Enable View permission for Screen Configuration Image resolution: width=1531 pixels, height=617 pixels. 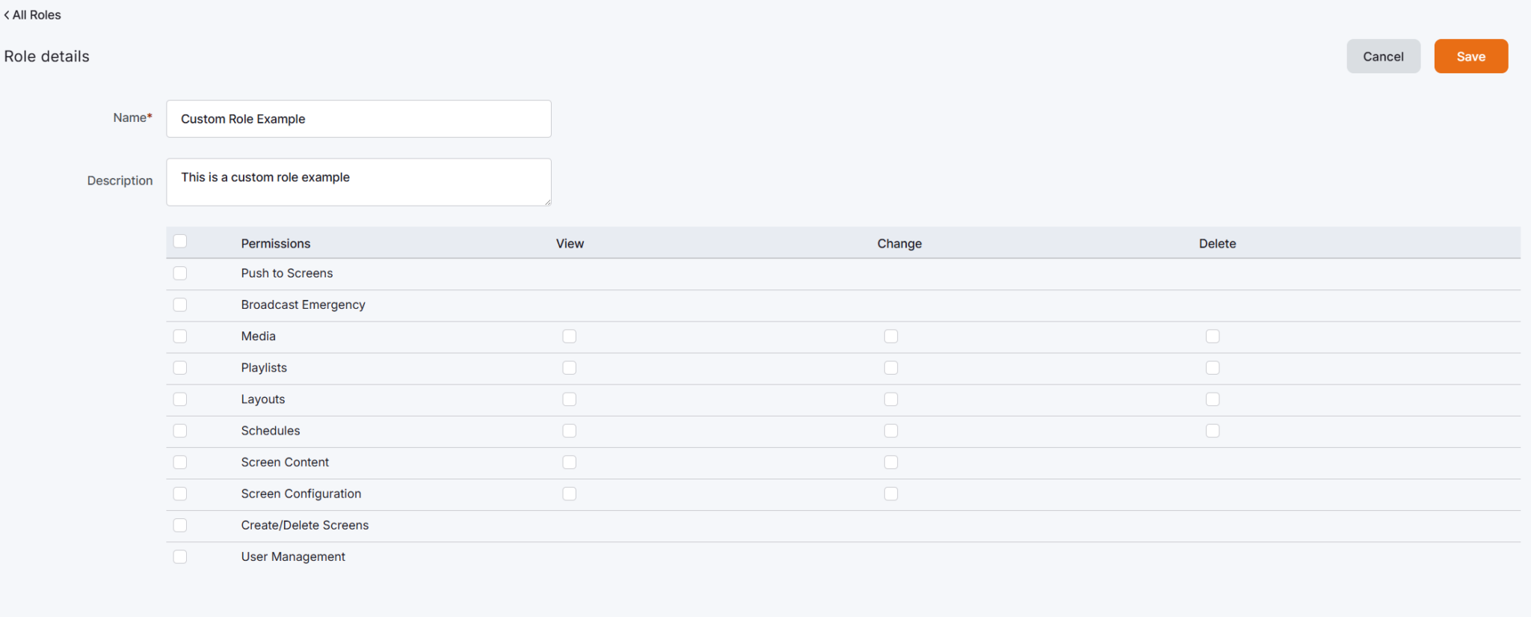[570, 493]
